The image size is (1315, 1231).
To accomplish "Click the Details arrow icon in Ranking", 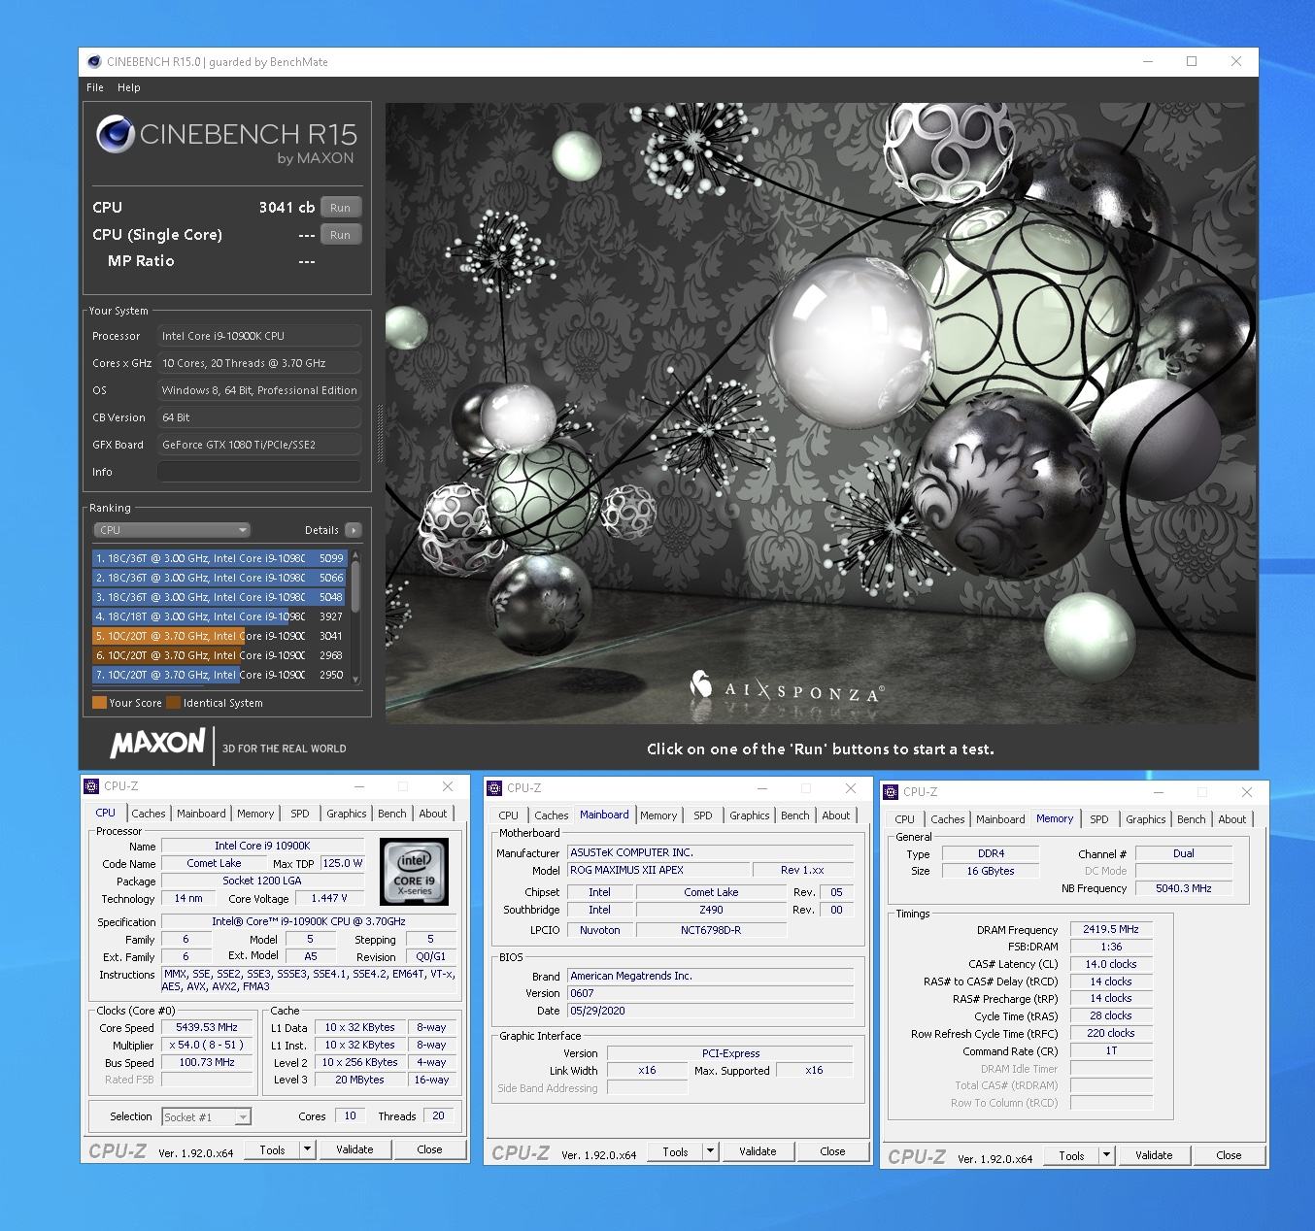I will tap(354, 530).
